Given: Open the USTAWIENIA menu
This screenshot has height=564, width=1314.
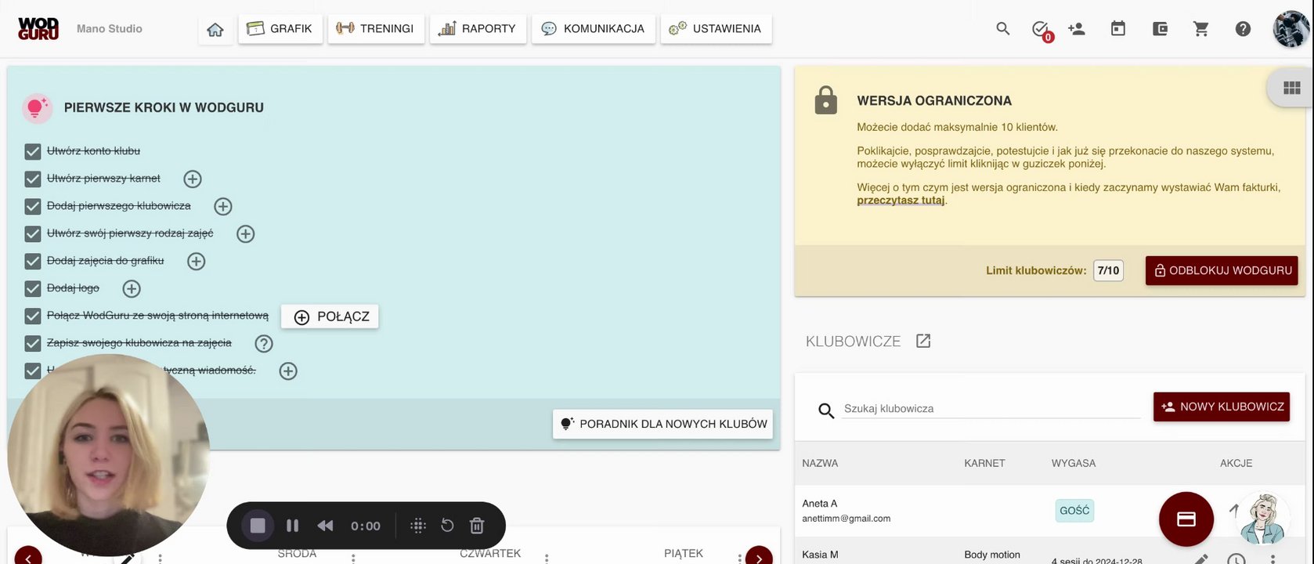Looking at the screenshot, I should [x=716, y=29].
